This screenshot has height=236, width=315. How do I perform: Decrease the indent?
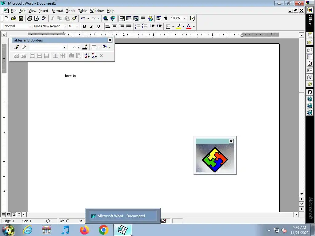click(152, 26)
